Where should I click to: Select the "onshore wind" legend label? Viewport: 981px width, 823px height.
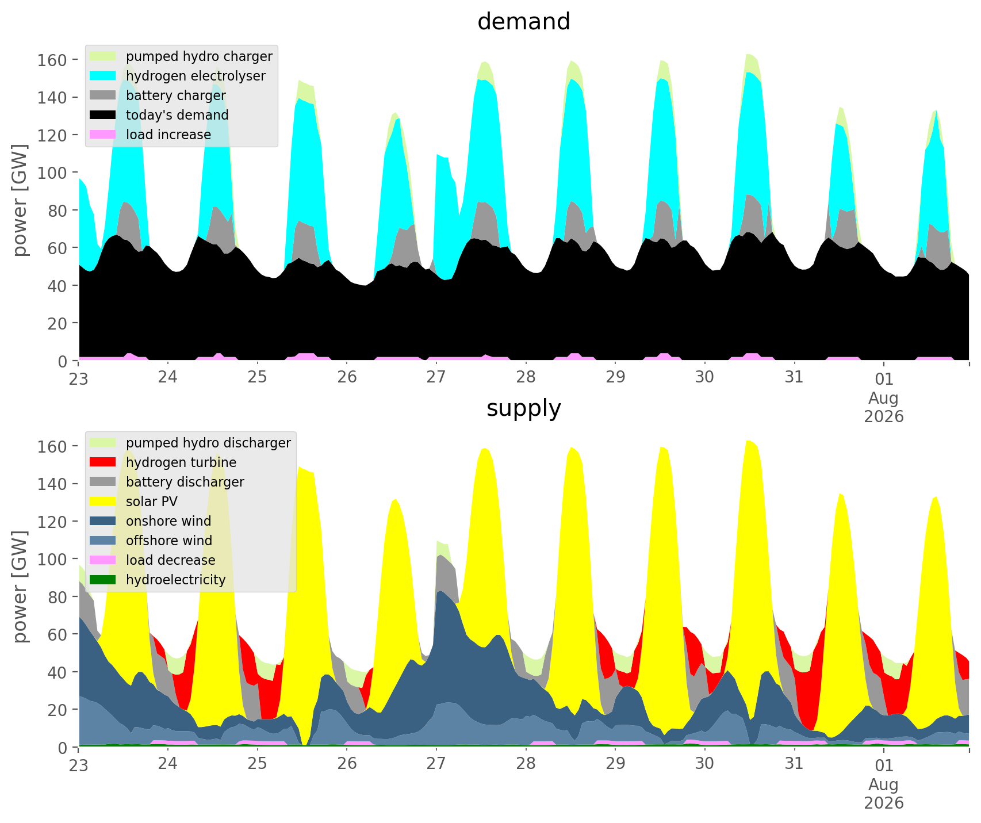point(168,521)
